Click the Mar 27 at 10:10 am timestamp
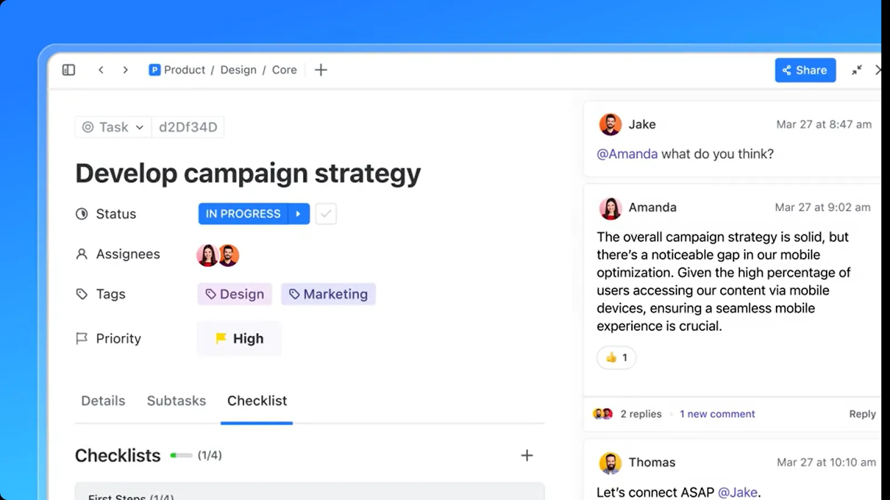 pyautogui.click(x=826, y=462)
